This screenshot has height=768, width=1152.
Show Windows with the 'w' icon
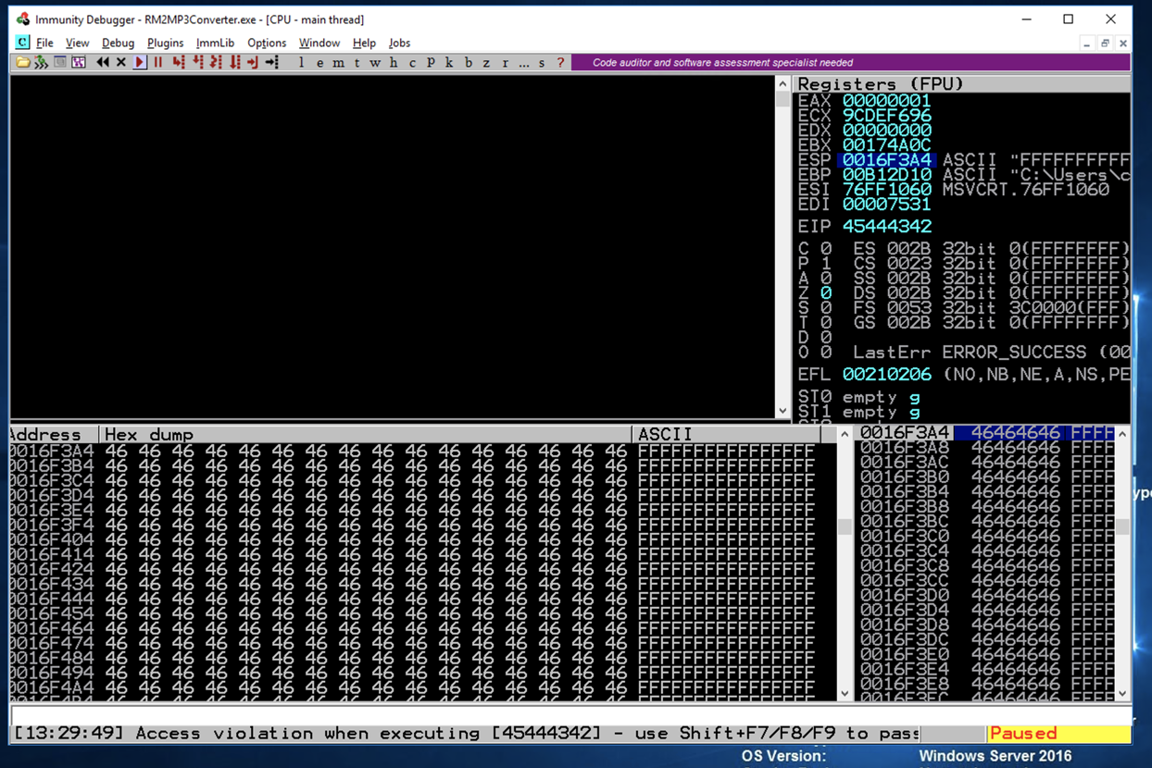point(375,63)
